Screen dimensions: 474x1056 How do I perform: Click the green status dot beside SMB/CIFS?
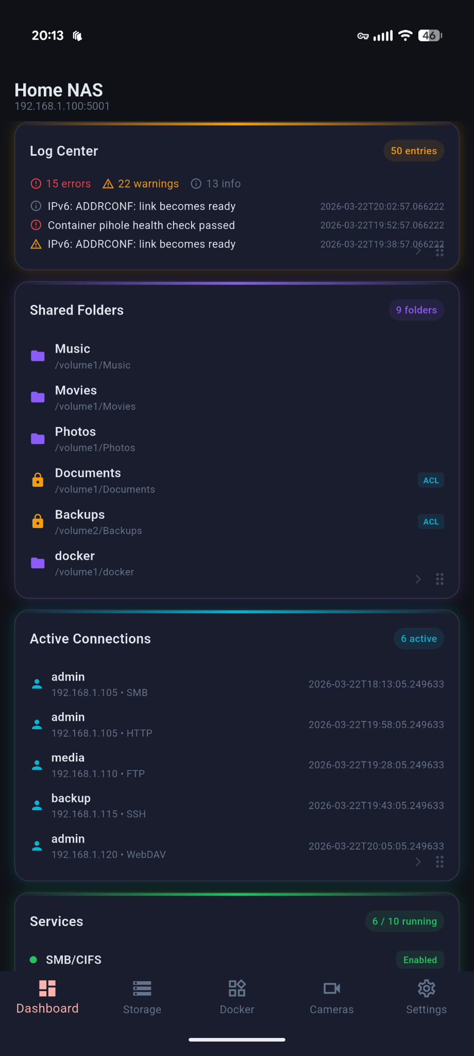click(x=33, y=960)
